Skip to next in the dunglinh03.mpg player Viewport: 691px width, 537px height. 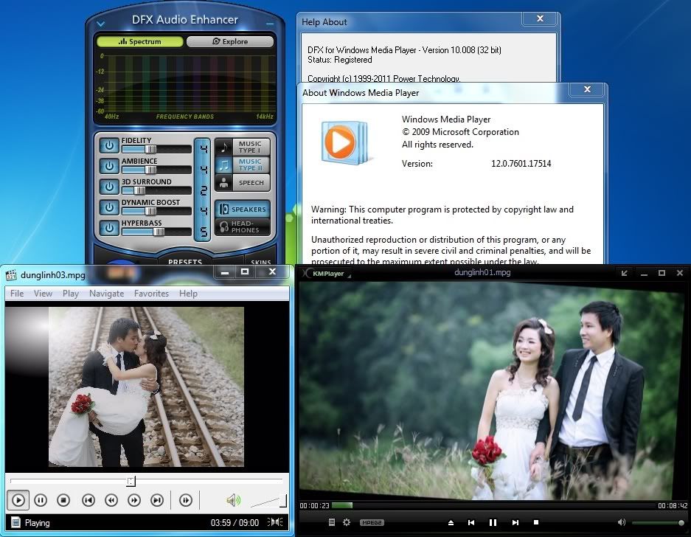pyautogui.click(x=157, y=500)
